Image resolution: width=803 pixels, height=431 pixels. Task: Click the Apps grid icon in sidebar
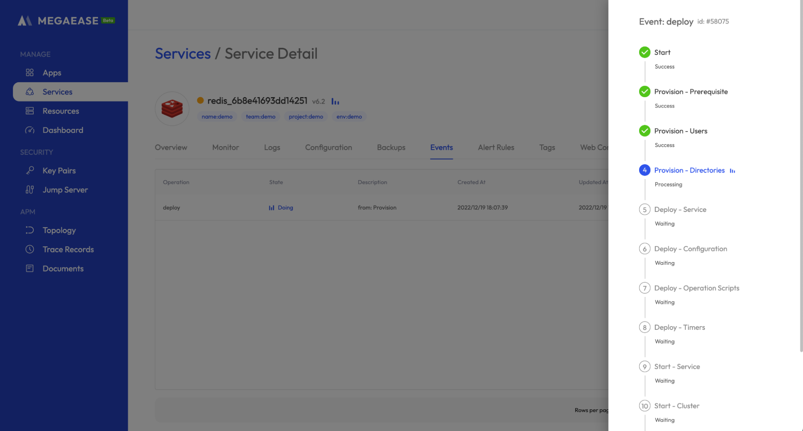coord(30,73)
